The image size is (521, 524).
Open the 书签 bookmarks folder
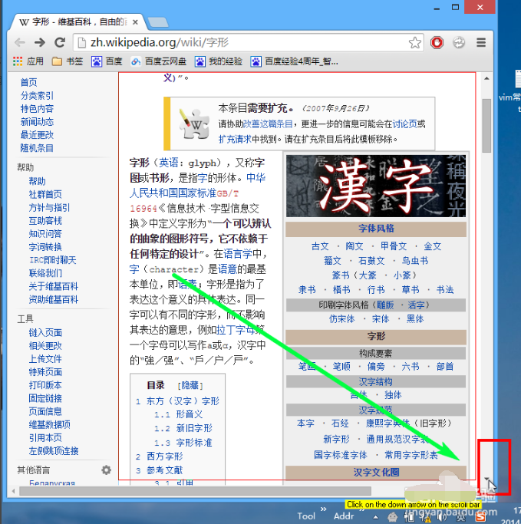[68, 61]
